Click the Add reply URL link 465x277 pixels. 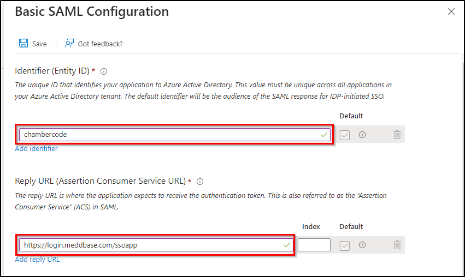[x=37, y=260]
